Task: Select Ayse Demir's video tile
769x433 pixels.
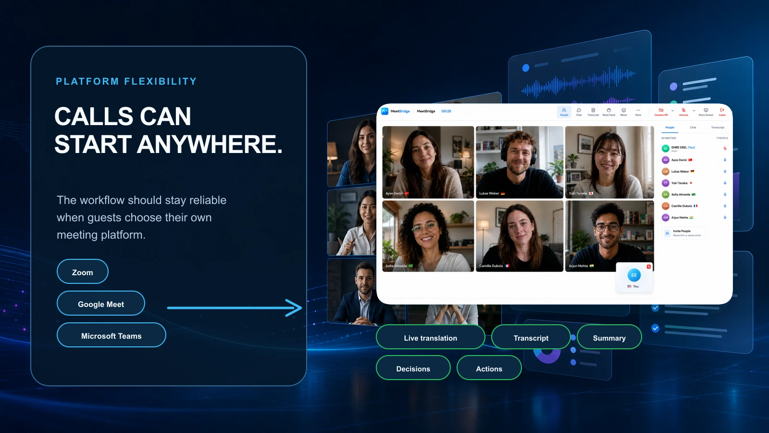Action: pos(428,162)
